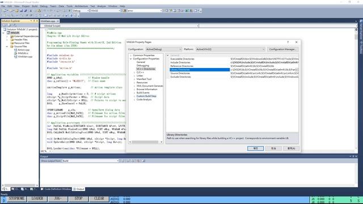
Task: Click the OK (確定) button in Property Pages
Action: tap(255, 148)
